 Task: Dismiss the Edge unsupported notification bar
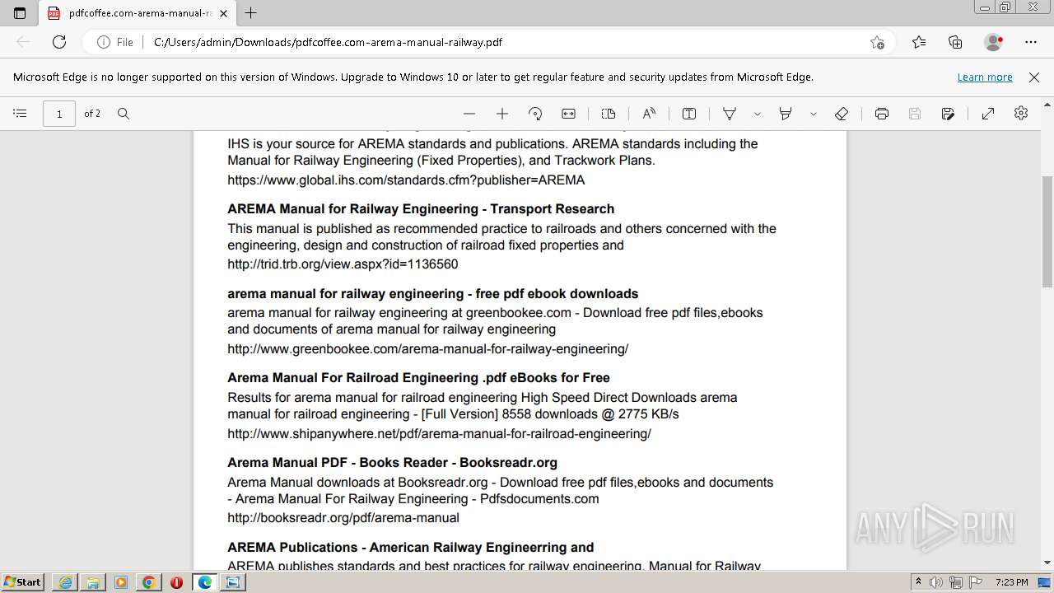pos(1034,77)
